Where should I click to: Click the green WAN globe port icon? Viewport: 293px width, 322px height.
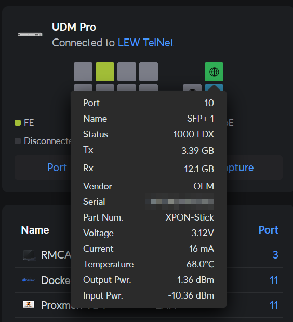click(x=214, y=72)
